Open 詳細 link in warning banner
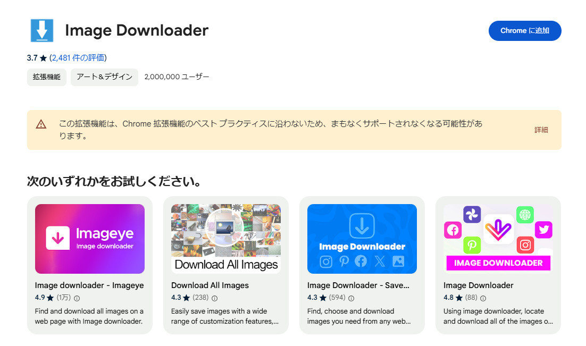Image resolution: width=586 pixels, height=346 pixels. tap(541, 130)
